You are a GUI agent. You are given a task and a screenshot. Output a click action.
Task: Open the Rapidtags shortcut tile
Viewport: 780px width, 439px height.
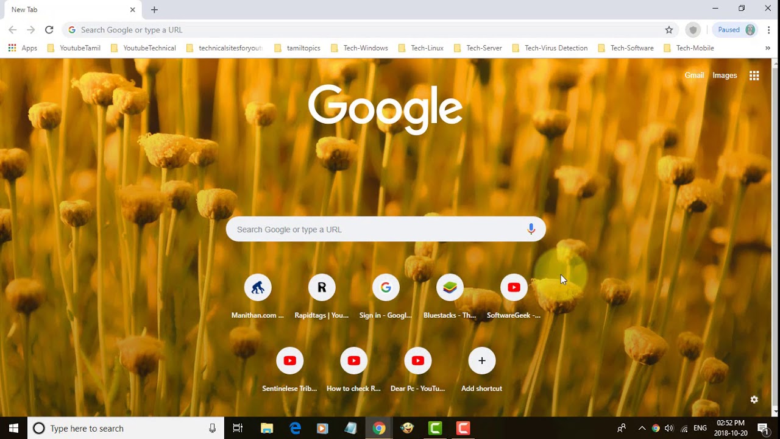pos(322,297)
